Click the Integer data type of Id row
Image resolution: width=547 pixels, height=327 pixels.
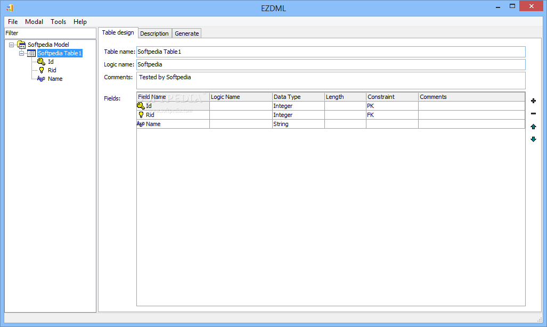pyautogui.click(x=298, y=106)
